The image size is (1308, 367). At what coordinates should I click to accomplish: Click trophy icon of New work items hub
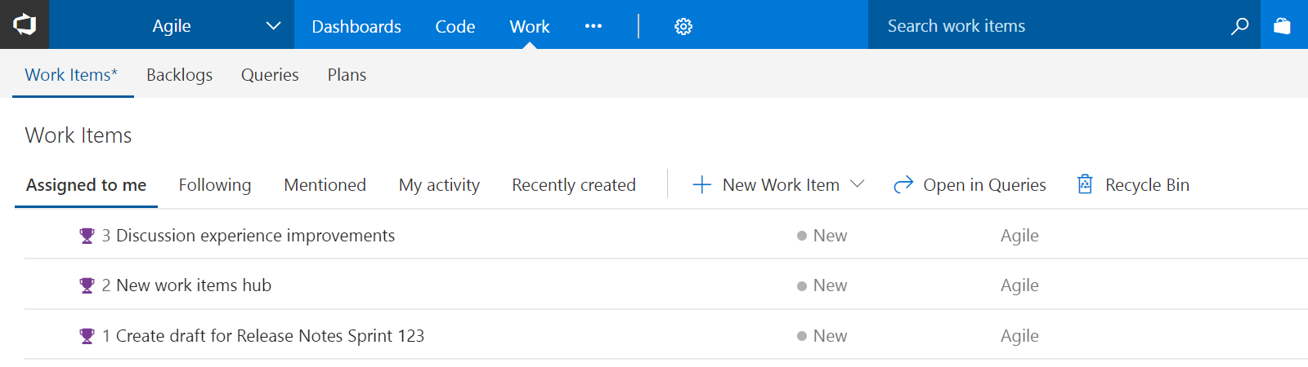(87, 285)
